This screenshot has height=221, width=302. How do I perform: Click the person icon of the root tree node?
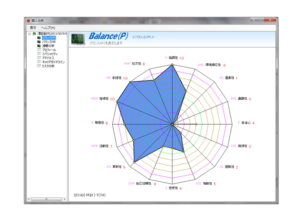tap(34, 34)
